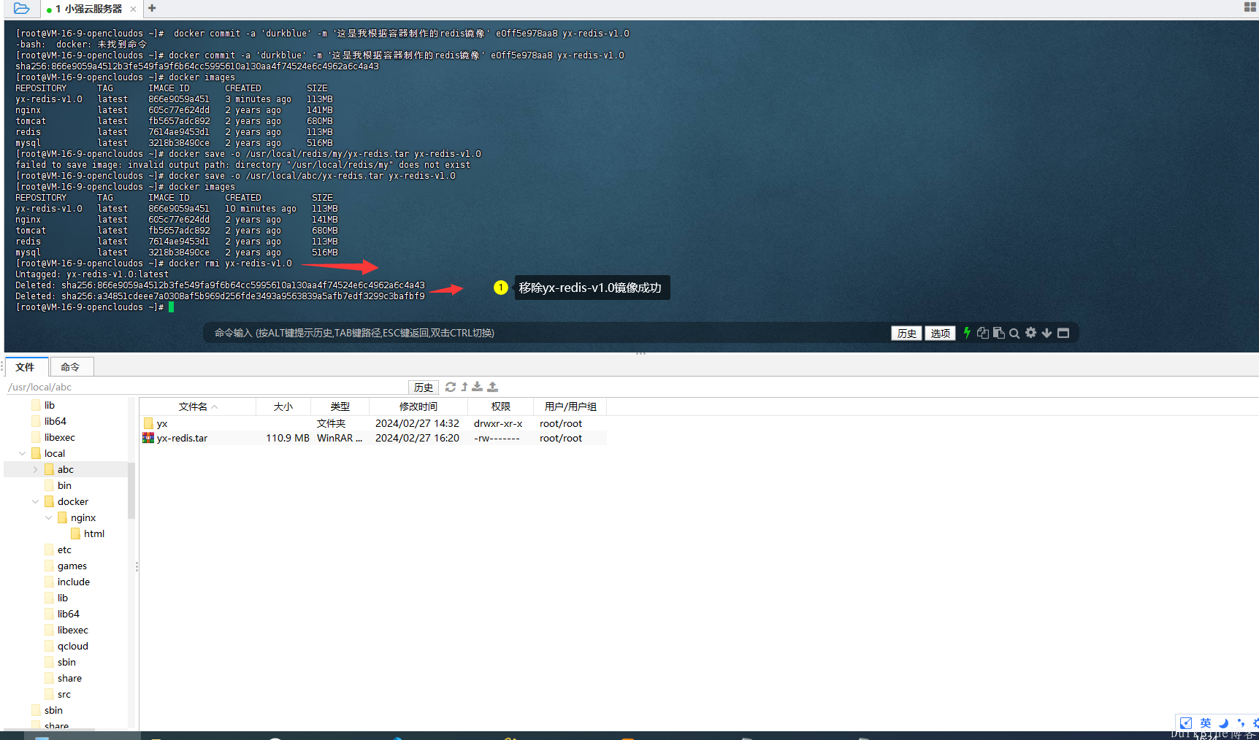Viewport: 1259px width, 740px height.
Task: Click the upload icon in file toolbar
Action: click(x=493, y=387)
